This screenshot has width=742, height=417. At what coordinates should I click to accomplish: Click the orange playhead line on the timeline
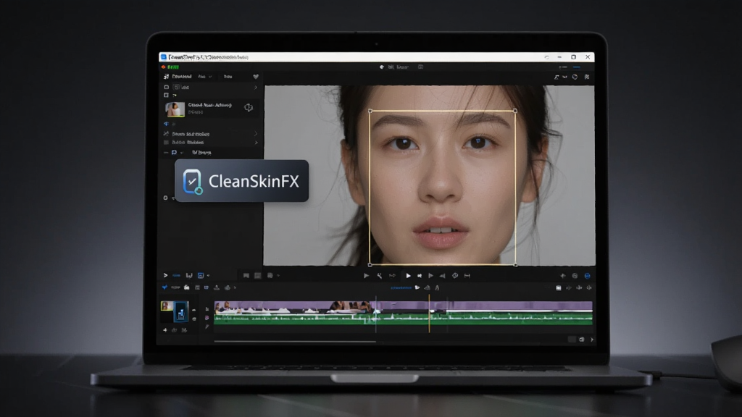tap(429, 313)
